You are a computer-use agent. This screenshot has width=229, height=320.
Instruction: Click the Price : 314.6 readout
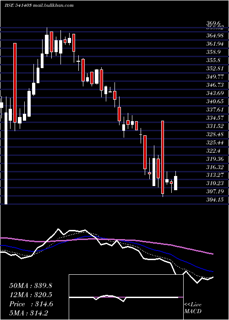(x=31, y=304)
